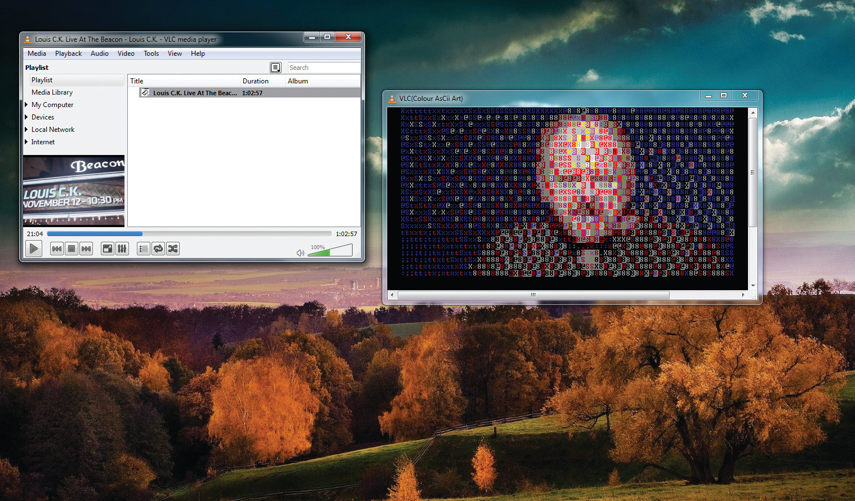Click the volume slider bar
This screenshot has width=855, height=501.
click(x=332, y=251)
